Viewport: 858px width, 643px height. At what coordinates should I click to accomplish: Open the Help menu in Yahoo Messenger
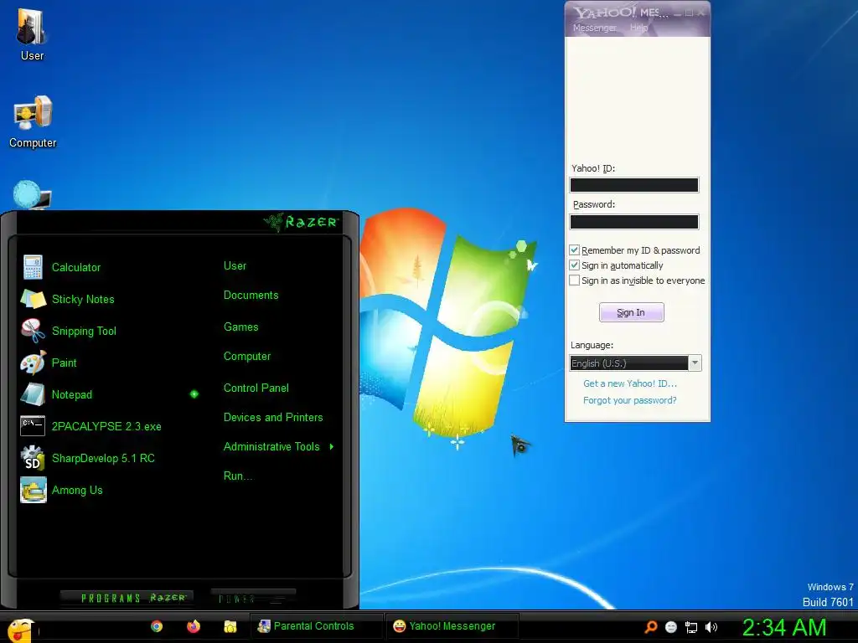(x=638, y=28)
